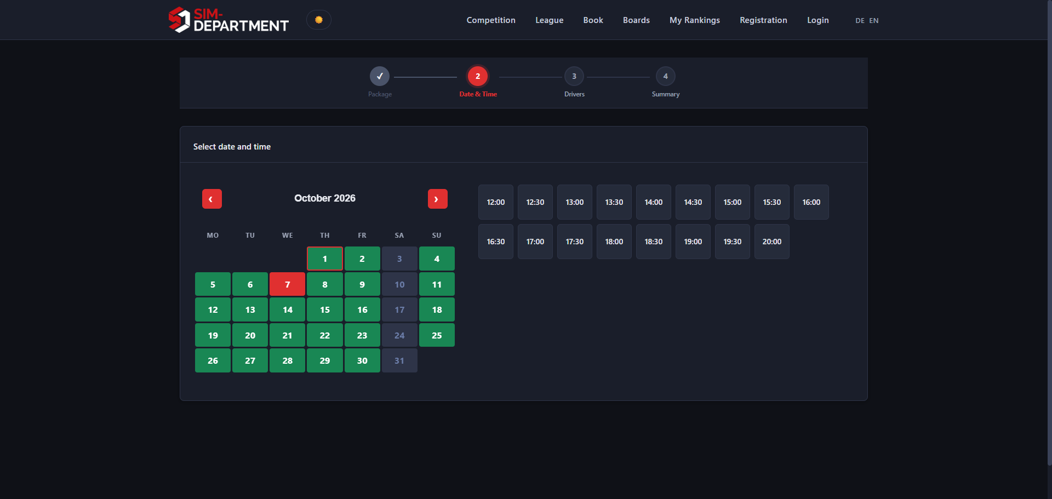Viewport: 1052px width, 499px height.
Task: Select October 1 in the calendar
Action: 325,259
